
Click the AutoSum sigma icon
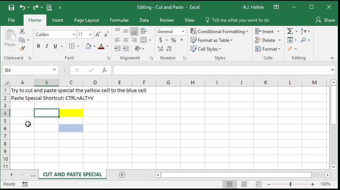pos(290,31)
